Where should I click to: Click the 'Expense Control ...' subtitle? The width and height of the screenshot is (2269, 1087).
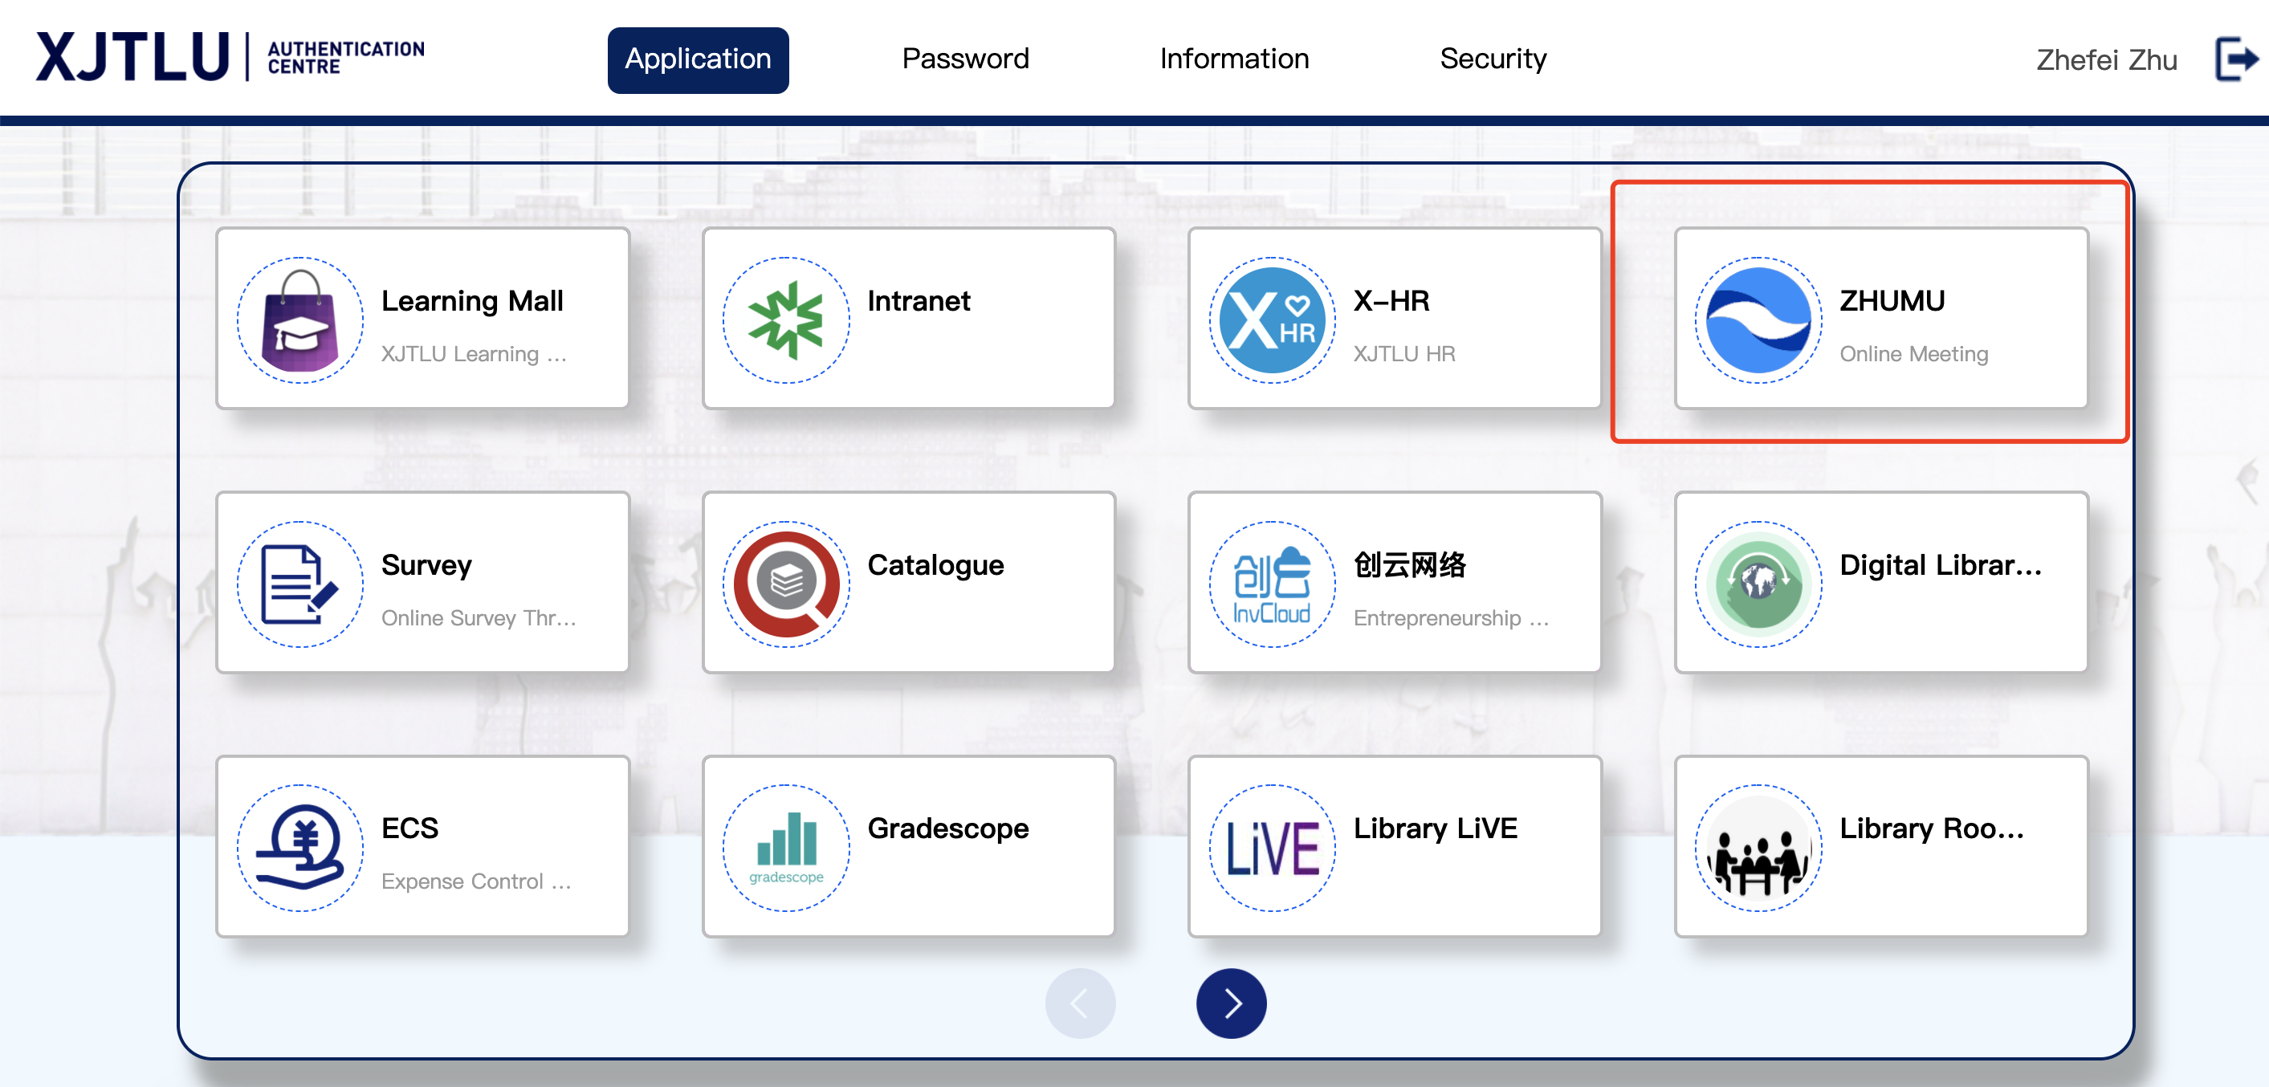[x=477, y=881]
